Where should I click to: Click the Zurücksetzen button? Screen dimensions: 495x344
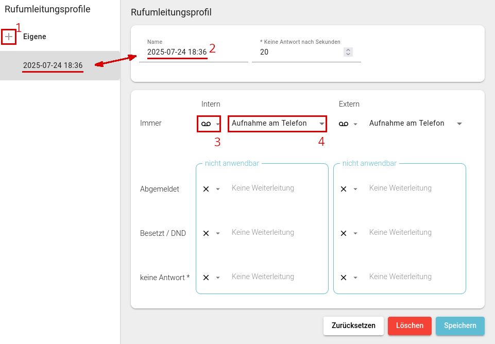click(353, 325)
